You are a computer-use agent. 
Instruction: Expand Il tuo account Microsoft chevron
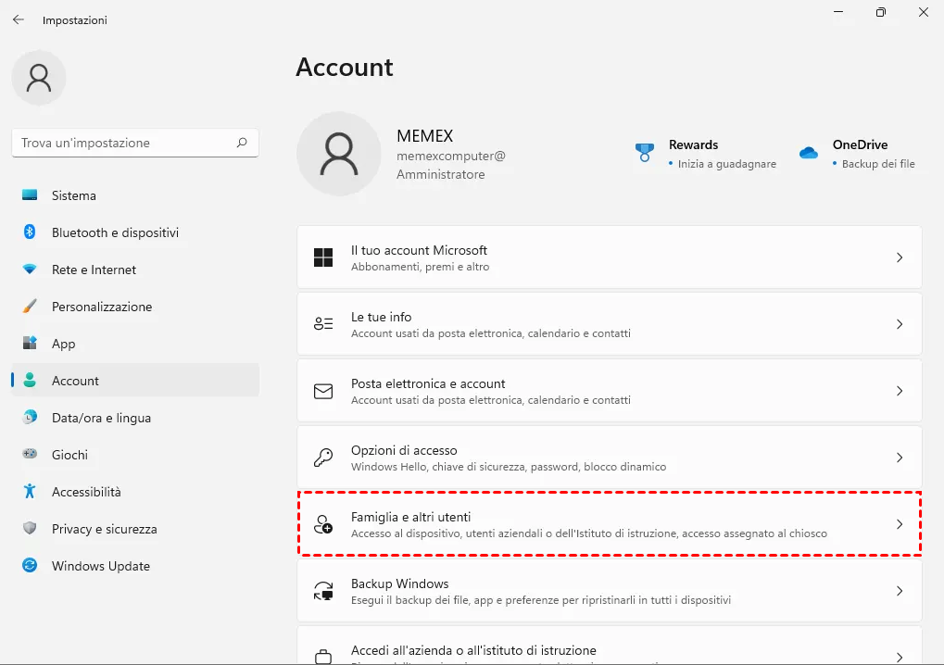click(x=899, y=257)
